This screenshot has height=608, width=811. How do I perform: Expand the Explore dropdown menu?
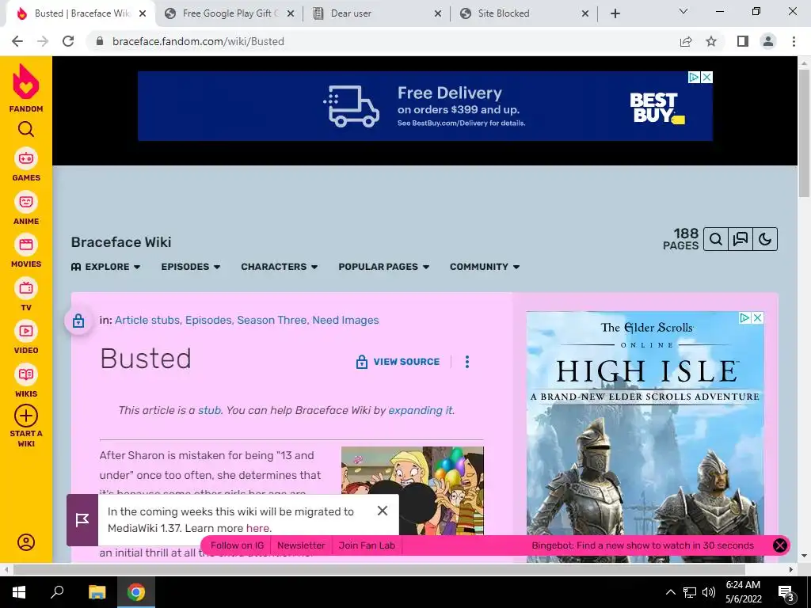point(105,267)
